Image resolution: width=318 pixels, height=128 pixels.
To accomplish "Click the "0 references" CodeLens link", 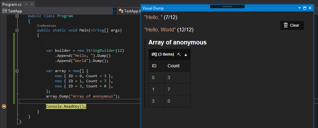I will click(x=46, y=26).
